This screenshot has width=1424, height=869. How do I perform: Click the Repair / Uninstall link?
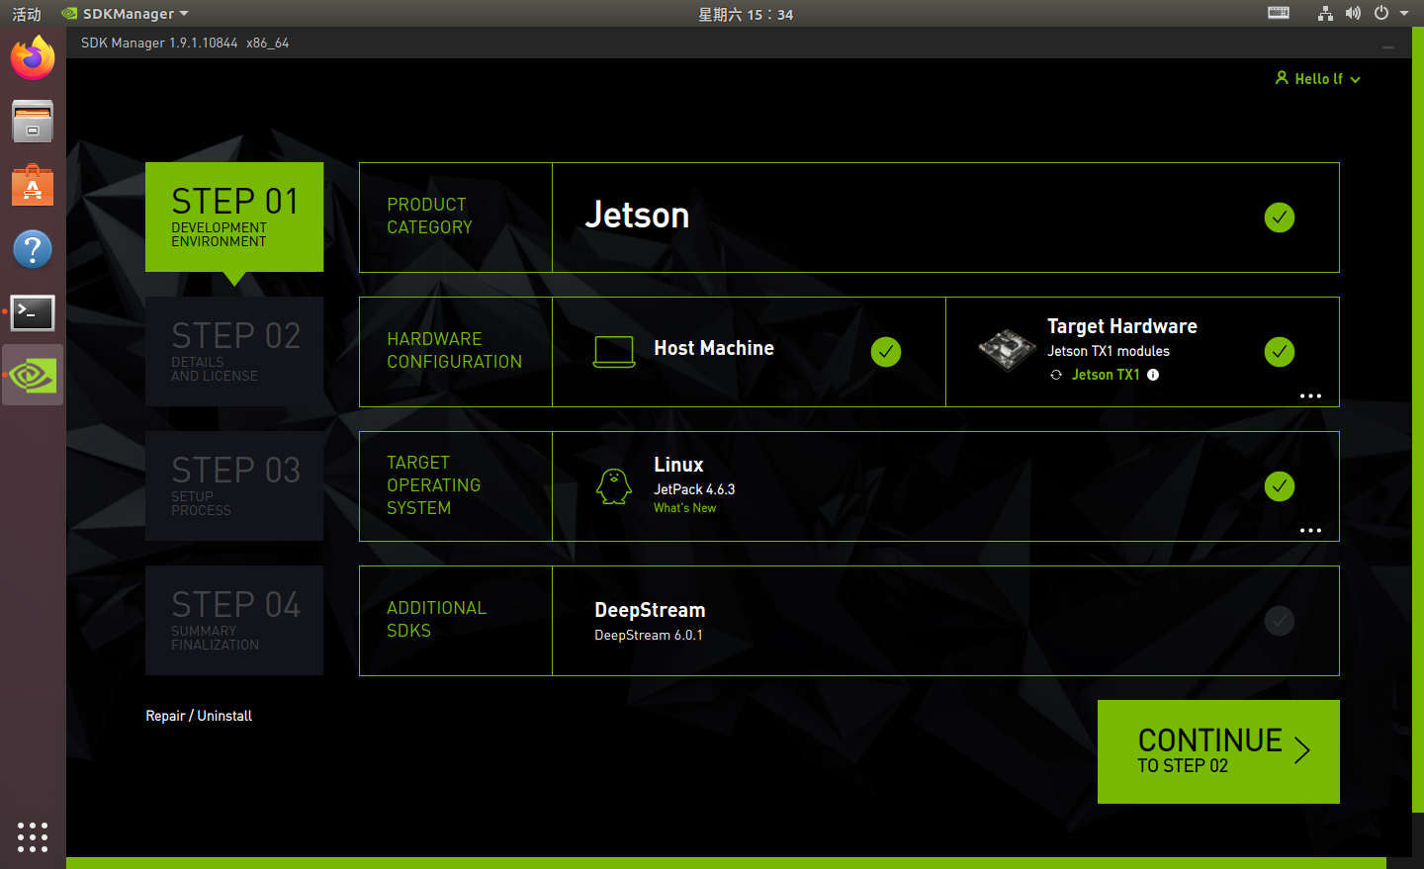coord(199,716)
